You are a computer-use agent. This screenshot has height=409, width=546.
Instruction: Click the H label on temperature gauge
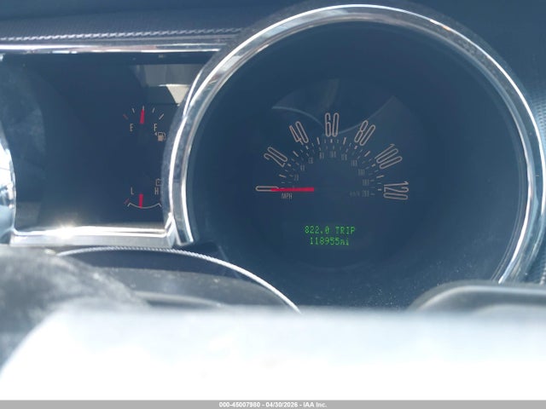pyautogui.click(x=157, y=191)
